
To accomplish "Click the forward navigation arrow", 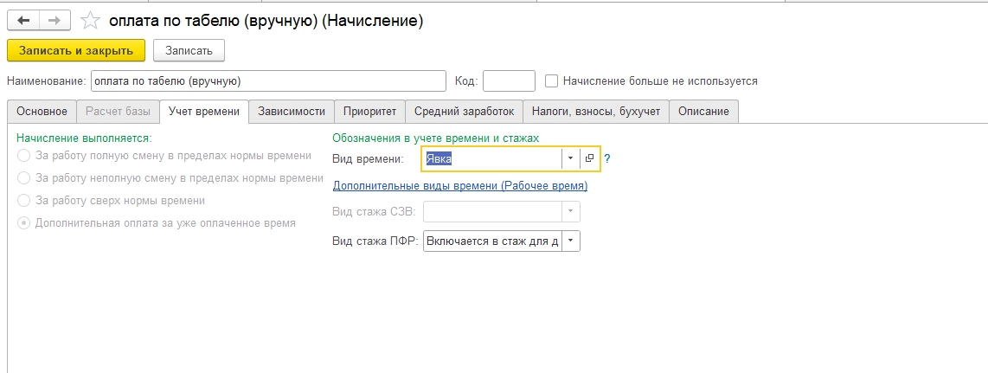I will pos(55,20).
